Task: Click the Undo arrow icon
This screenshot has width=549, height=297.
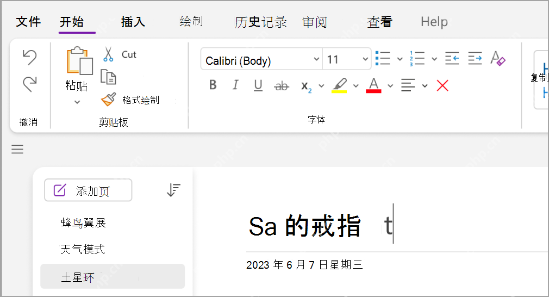Action: tap(29, 57)
